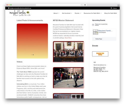Open the Events menu item

(x=77, y=13)
